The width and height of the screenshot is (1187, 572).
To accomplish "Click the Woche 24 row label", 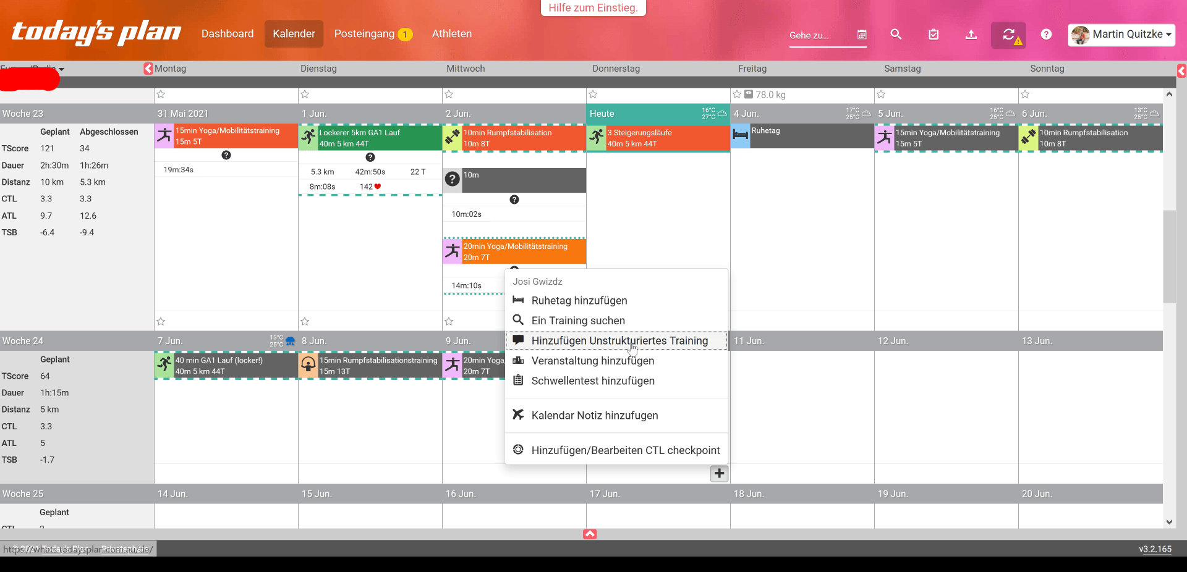I will (23, 341).
